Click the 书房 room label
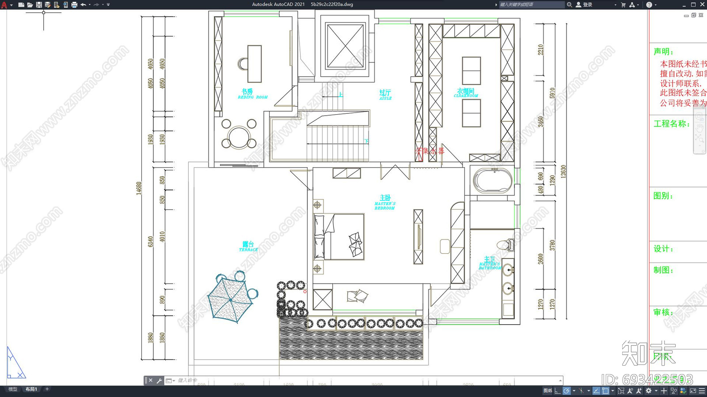 [x=247, y=91]
